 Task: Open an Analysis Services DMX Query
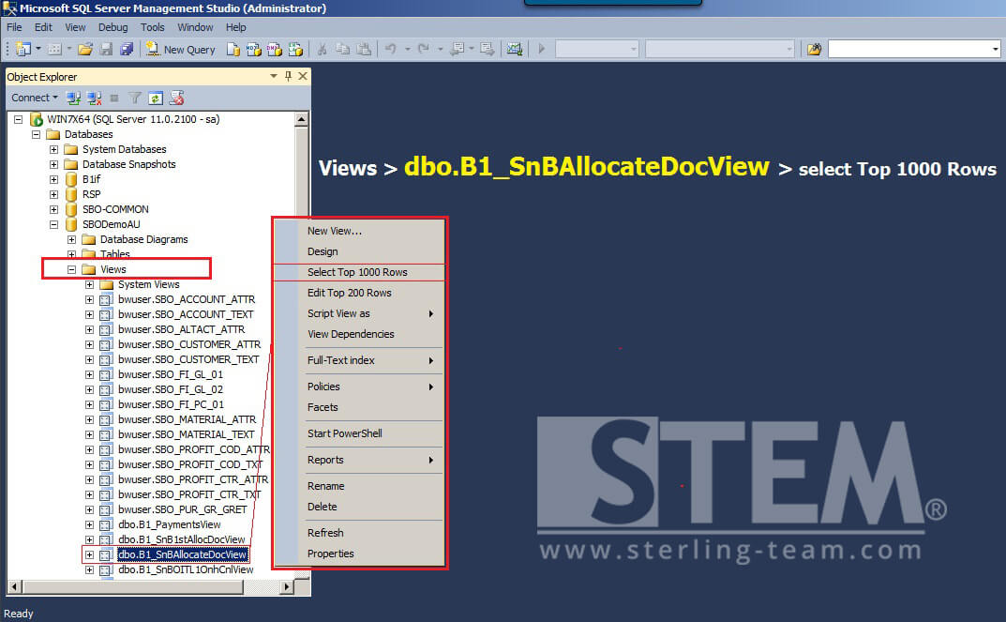click(x=275, y=50)
